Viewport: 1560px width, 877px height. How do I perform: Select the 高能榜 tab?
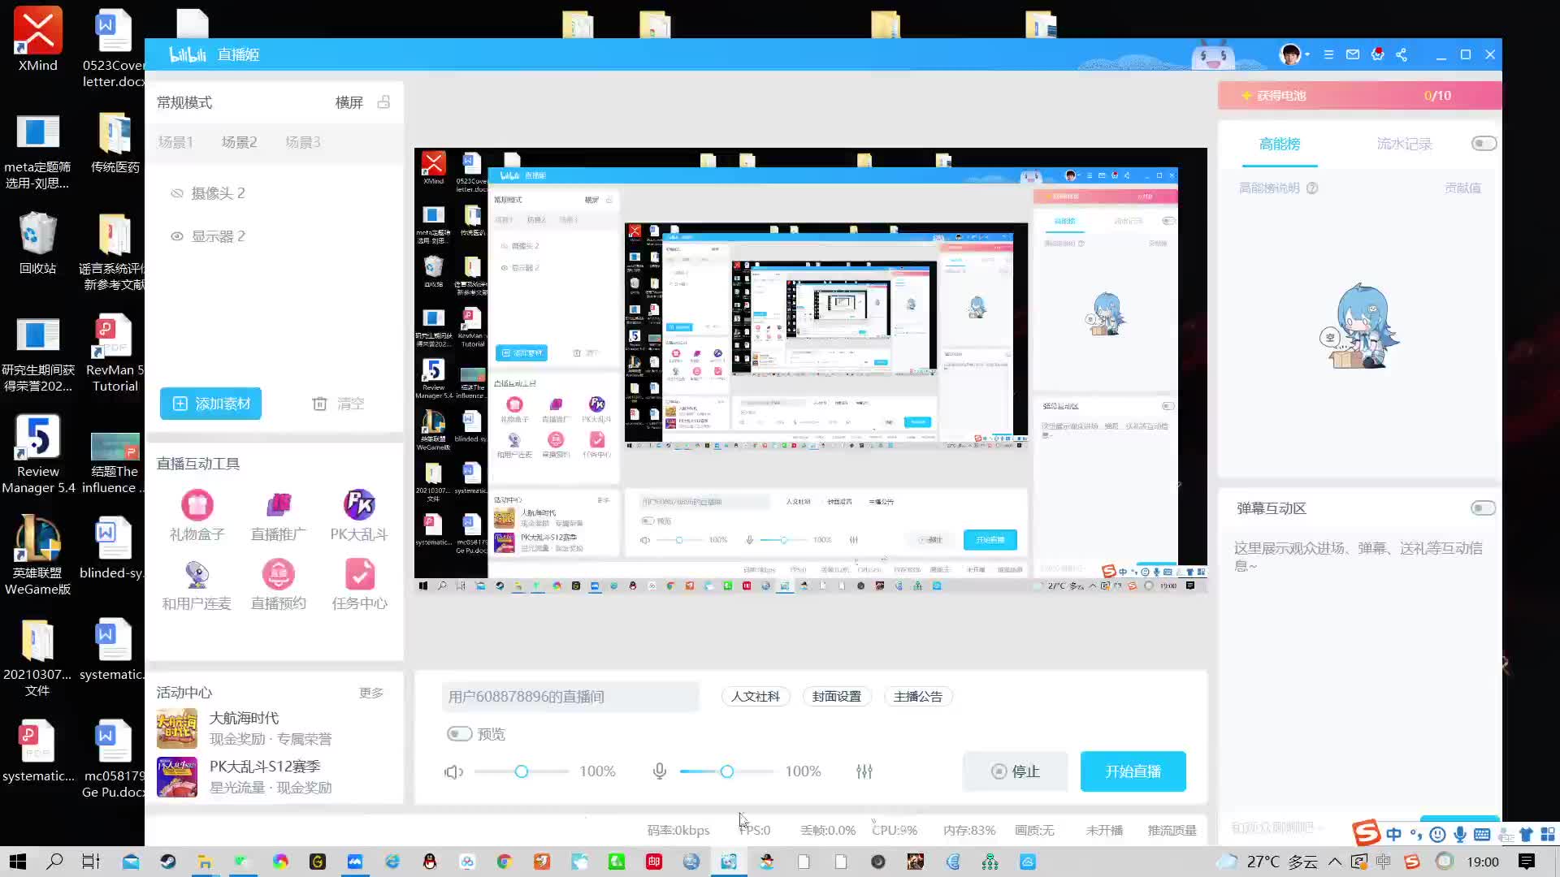(x=1280, y=144)
